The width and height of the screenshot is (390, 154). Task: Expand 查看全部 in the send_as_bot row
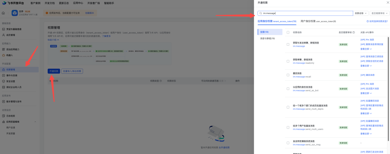366,93
